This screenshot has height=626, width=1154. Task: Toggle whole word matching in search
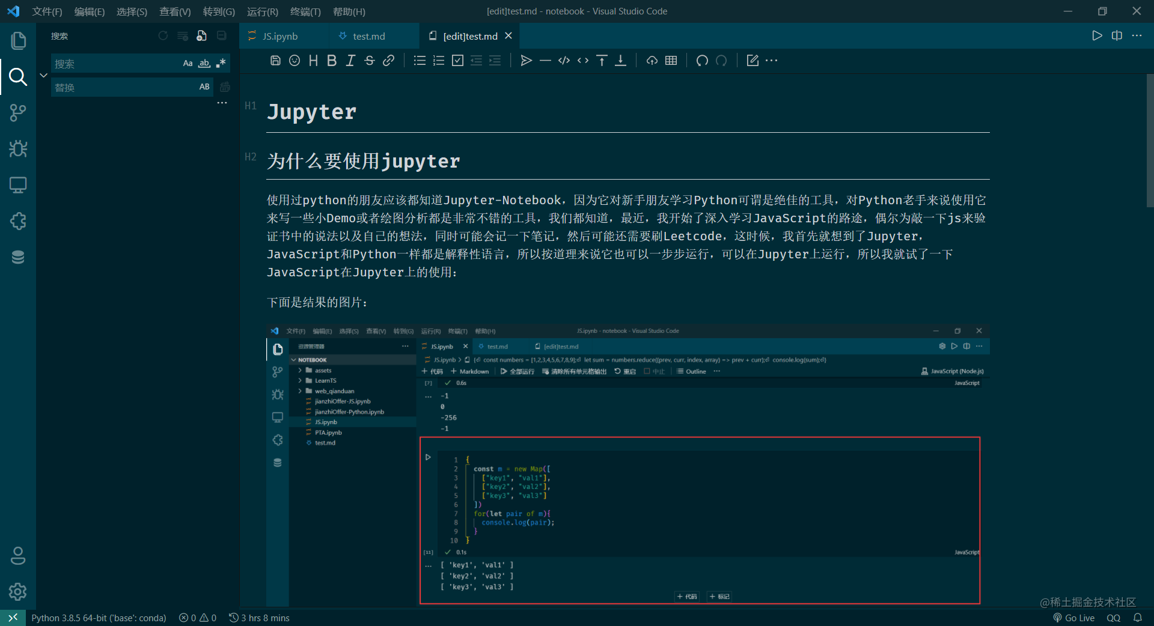(204, 63)
